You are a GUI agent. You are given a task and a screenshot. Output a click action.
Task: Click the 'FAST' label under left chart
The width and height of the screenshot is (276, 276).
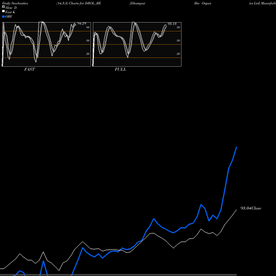tap(29, 70)
